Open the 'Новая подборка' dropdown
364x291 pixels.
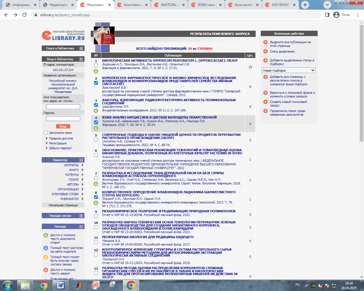click(288, 70)
